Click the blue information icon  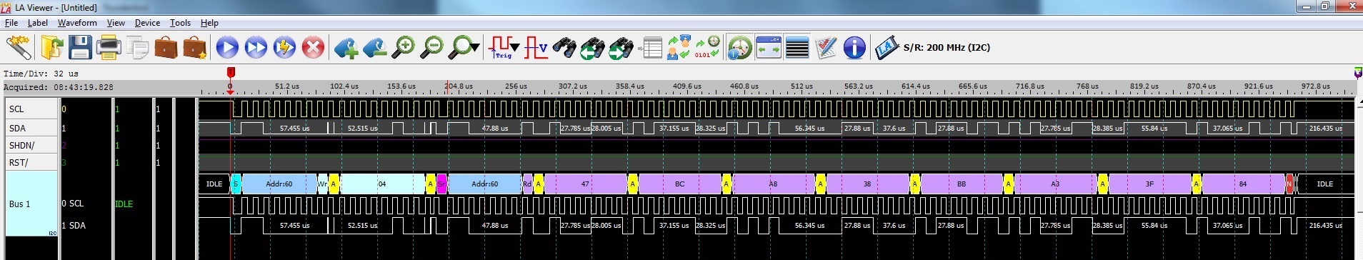click(x=854, y=48)
